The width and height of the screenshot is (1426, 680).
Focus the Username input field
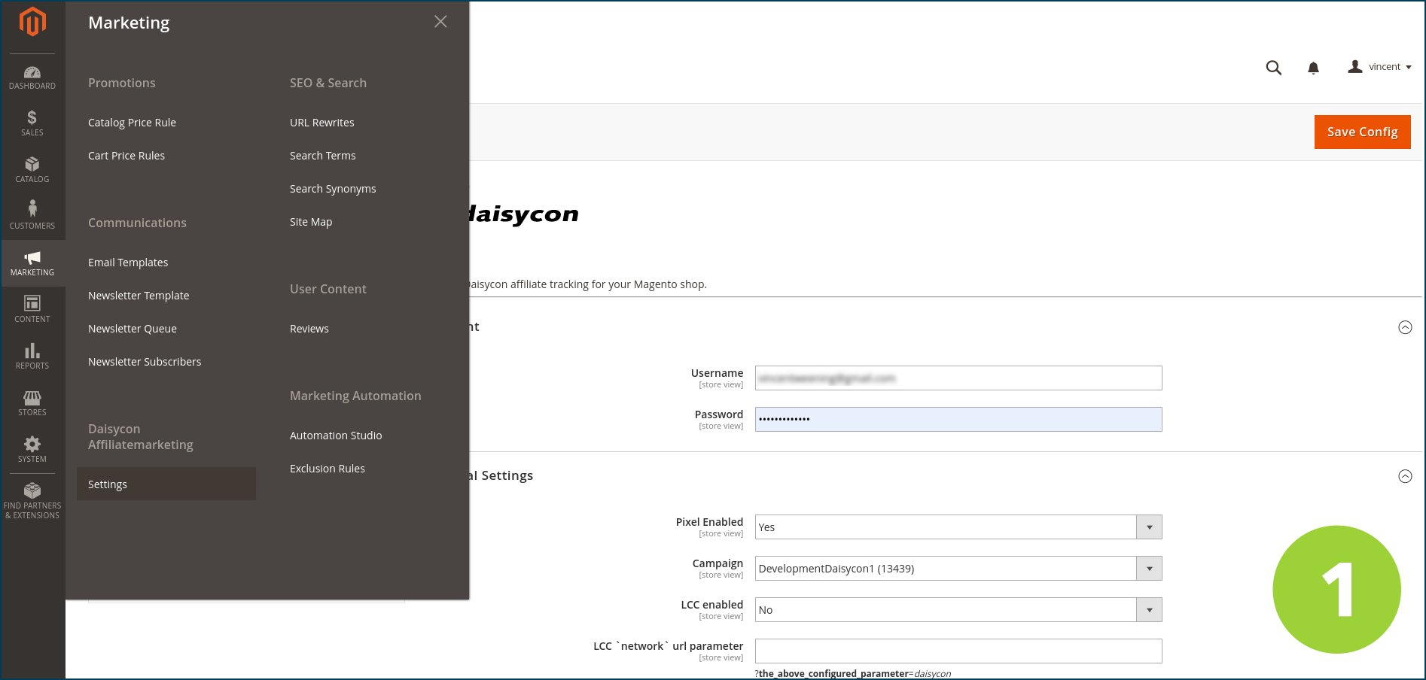[958, 378]
